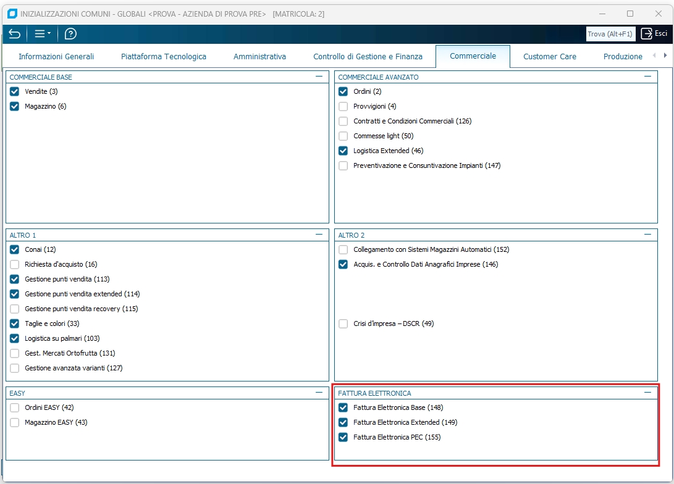Click the application logo in the title bar
674x484 pixels.
point(12,14)
